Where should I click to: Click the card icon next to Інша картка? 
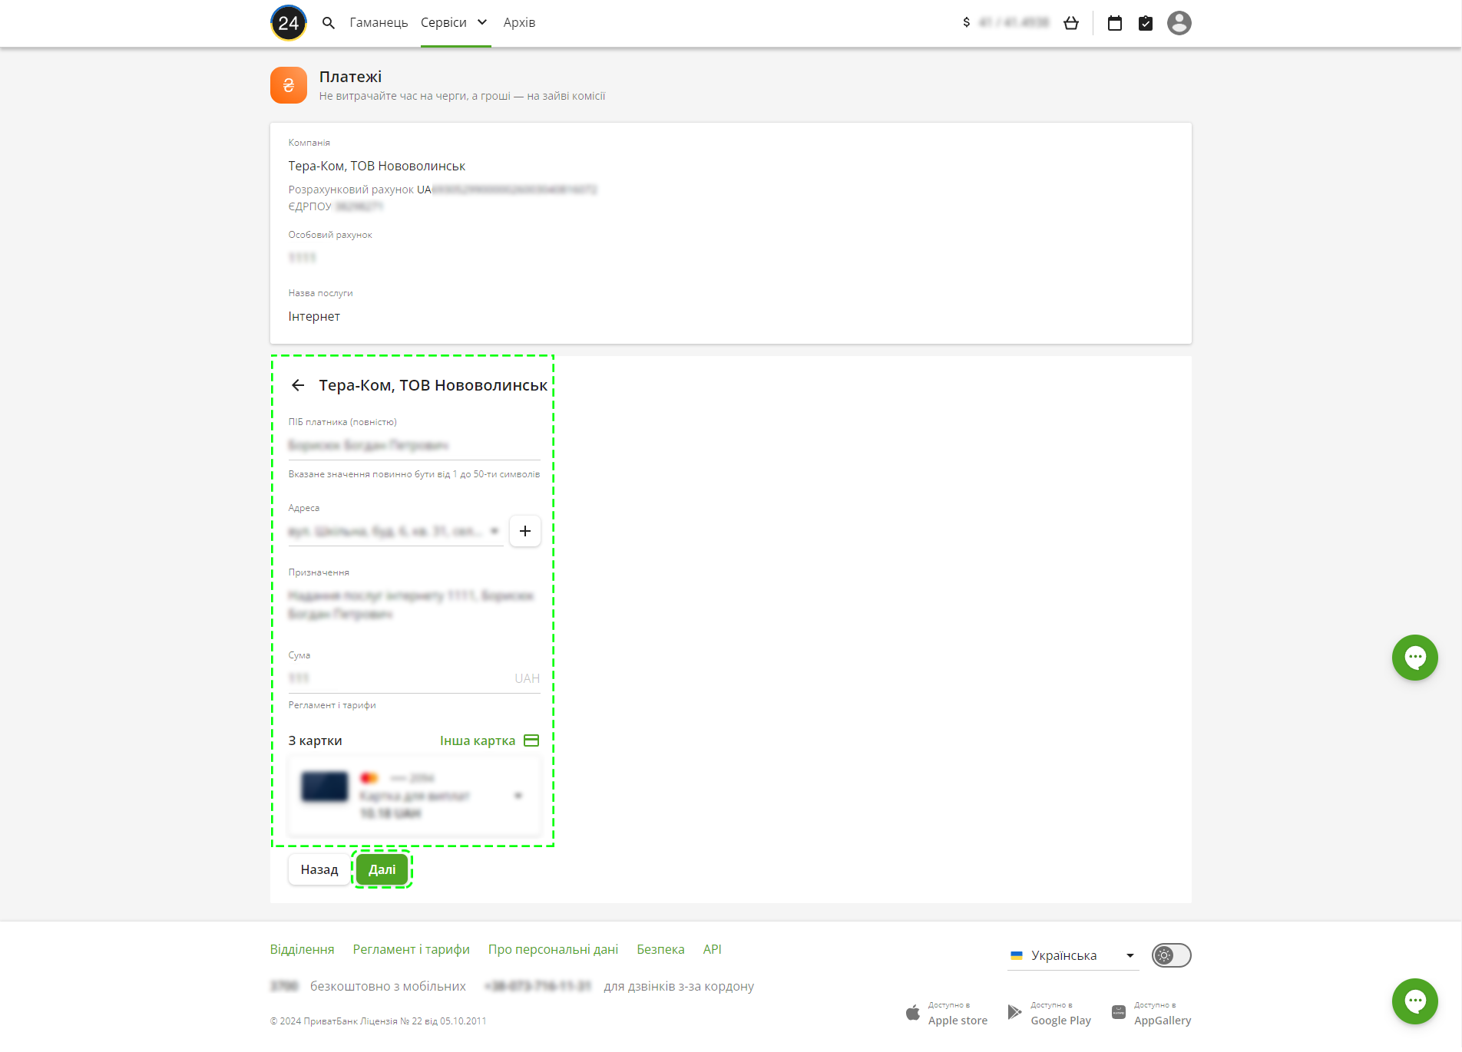pyautogui.click(x=531, y=740)
